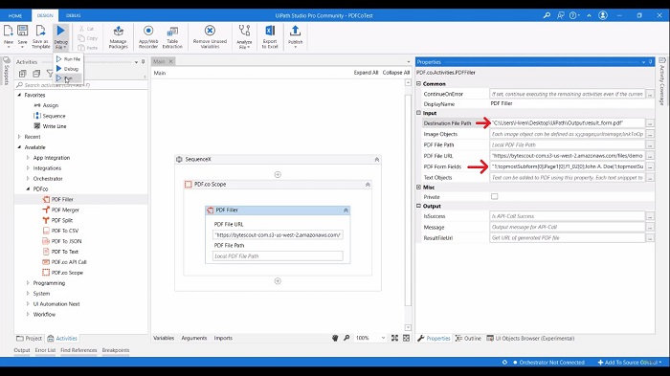Click the Save icon in ribbon
Screen dimensions: 670x376
[x=22, y=35]
